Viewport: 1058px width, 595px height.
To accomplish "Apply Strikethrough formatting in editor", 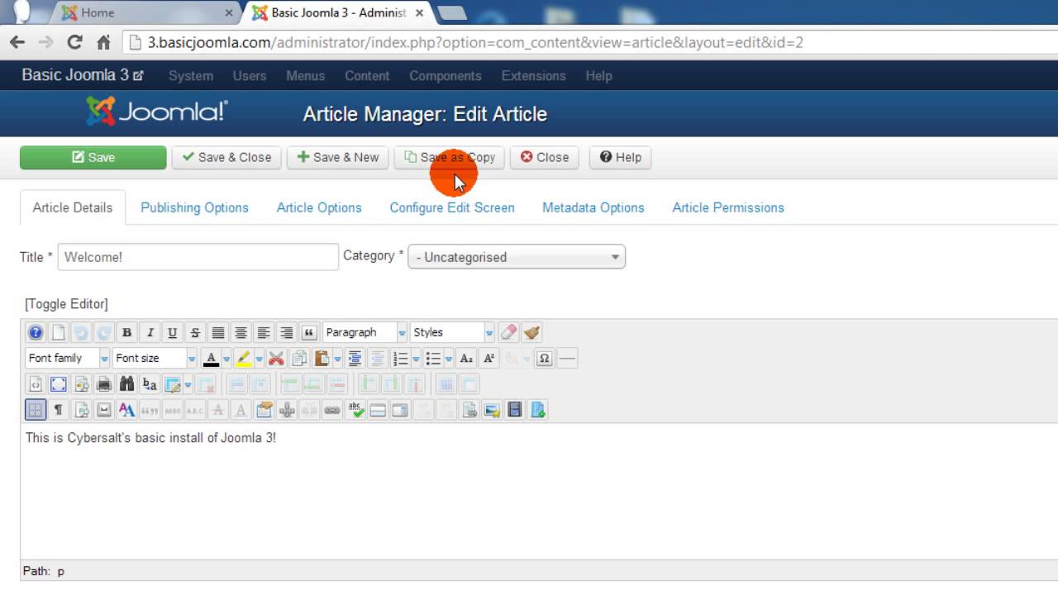I will 195,332.
